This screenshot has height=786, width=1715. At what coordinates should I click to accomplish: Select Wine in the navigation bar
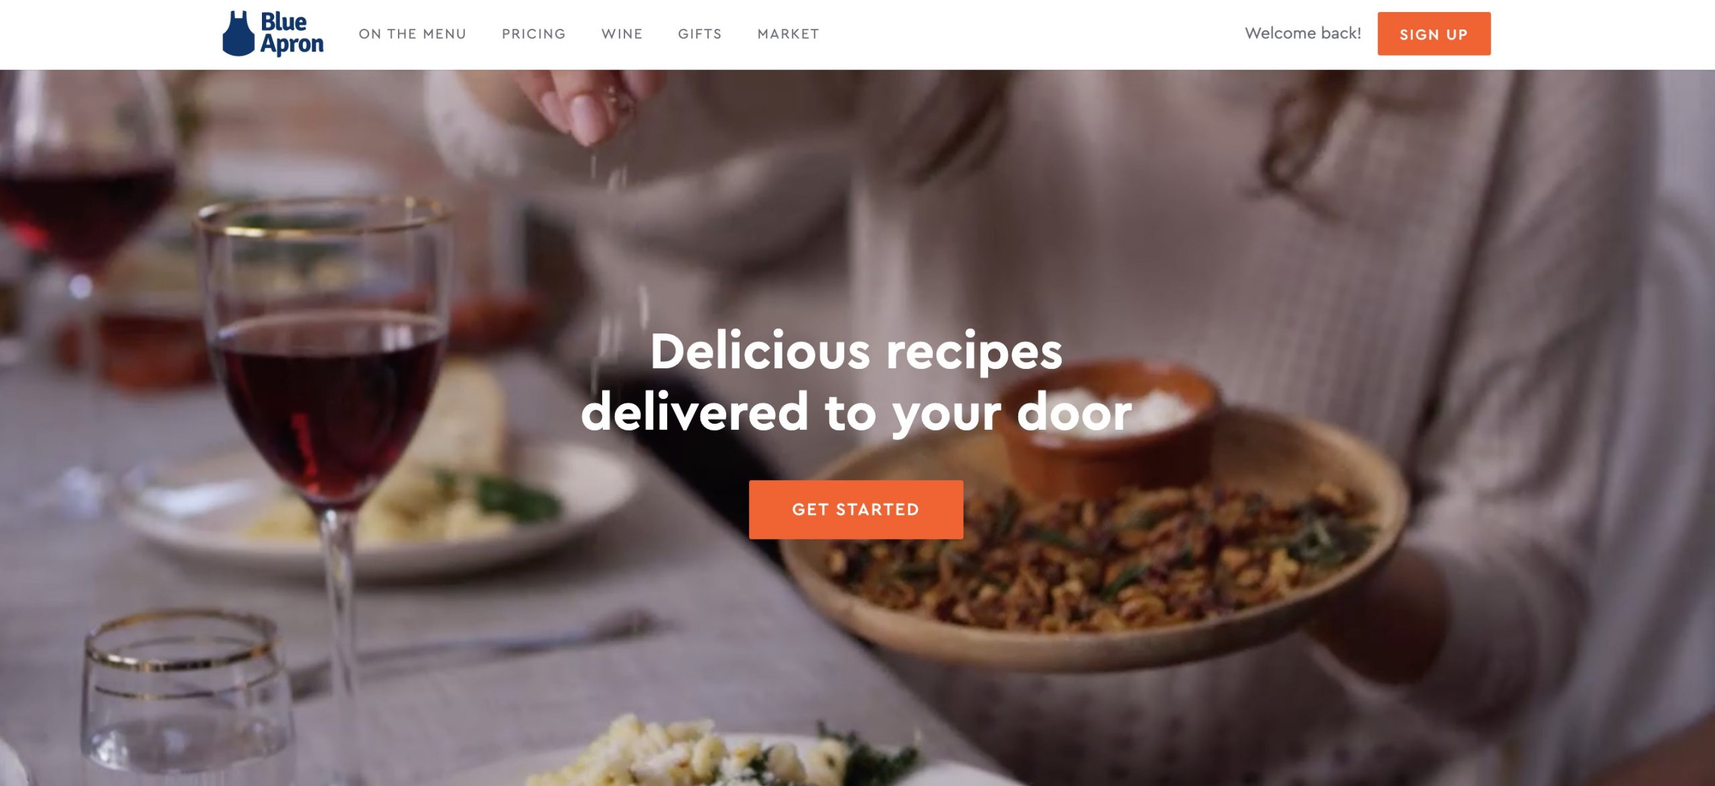[x=622, y=34]
